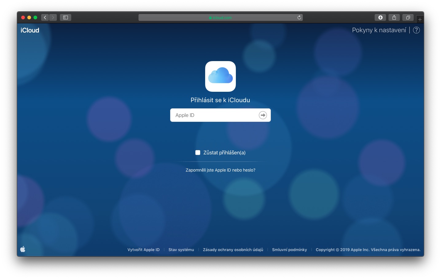Close the Safari window with red button
Viewport: 441px width, 279px height.
pyautogui.click(x=23, y=17)
